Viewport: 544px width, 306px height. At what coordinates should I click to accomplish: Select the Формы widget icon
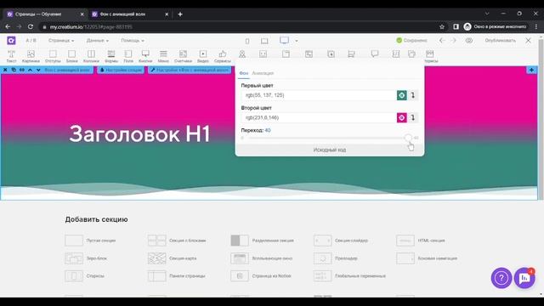111,56
